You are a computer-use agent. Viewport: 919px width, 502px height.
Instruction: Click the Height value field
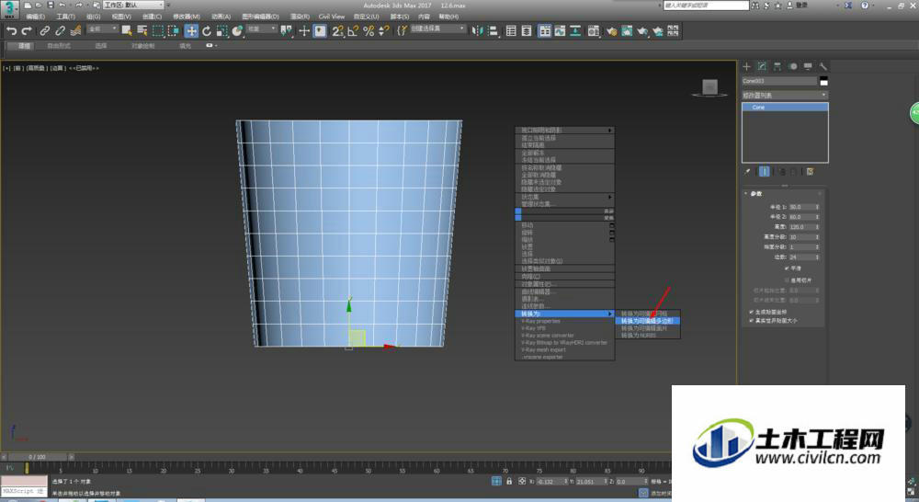(801, 227)
